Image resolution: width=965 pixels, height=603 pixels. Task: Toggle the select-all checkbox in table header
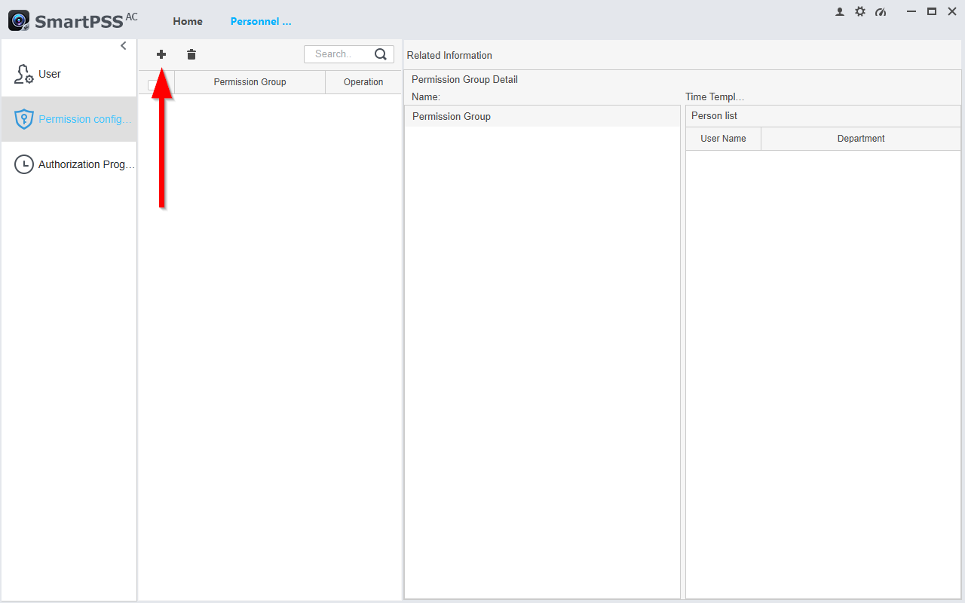155,84
